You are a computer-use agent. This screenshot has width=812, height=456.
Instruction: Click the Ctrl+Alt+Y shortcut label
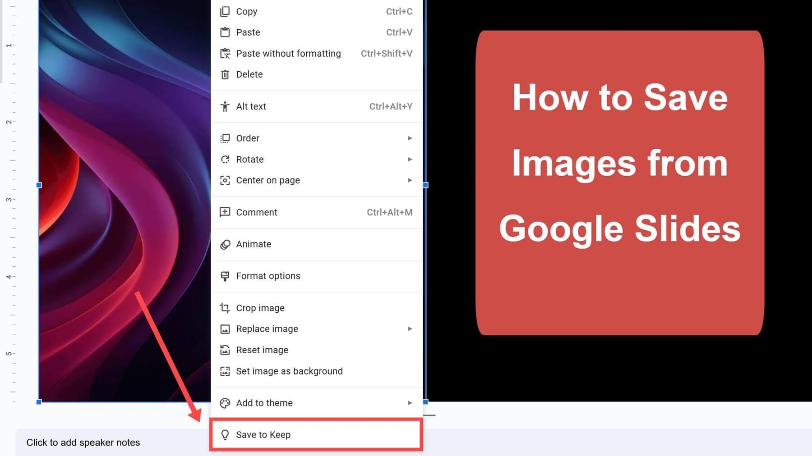[391, 106]
